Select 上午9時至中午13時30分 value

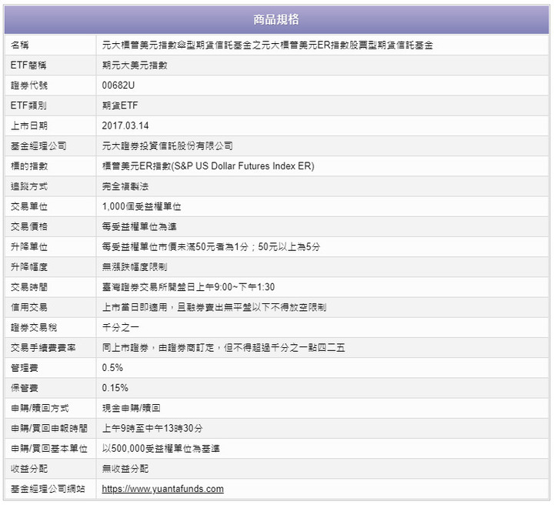(152, 428)
